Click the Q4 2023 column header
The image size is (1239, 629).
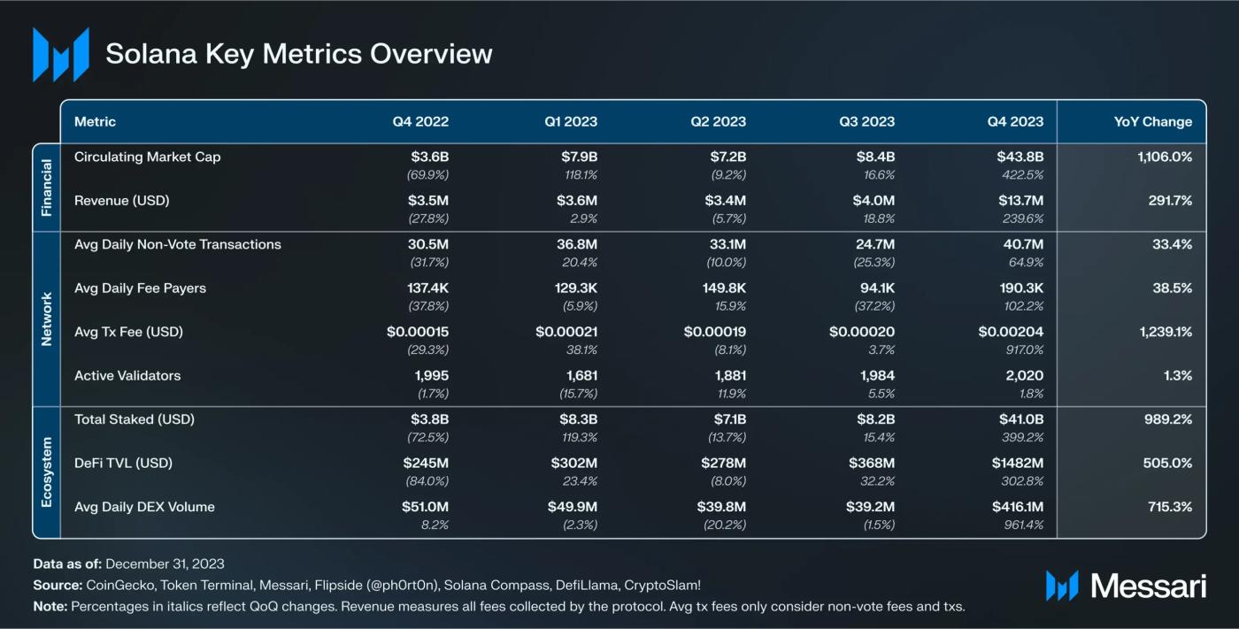point(1015,122)
